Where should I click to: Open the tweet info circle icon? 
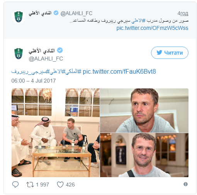click(x=185, y=184)
